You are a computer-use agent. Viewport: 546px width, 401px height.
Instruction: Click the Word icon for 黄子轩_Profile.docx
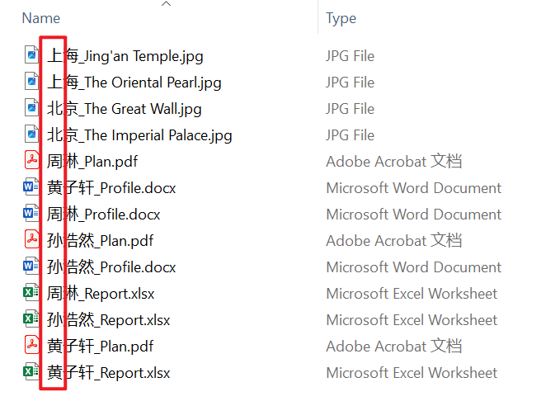(31, 188)
